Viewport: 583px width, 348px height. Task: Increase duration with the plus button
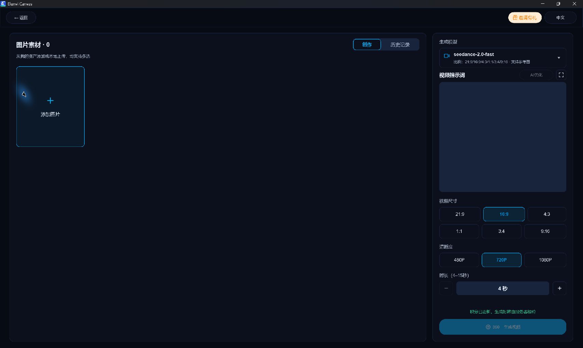[559, 288]
